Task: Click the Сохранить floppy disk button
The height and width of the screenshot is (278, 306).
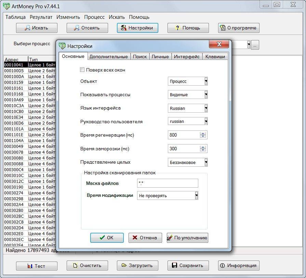Action: (x=188, y=265)
